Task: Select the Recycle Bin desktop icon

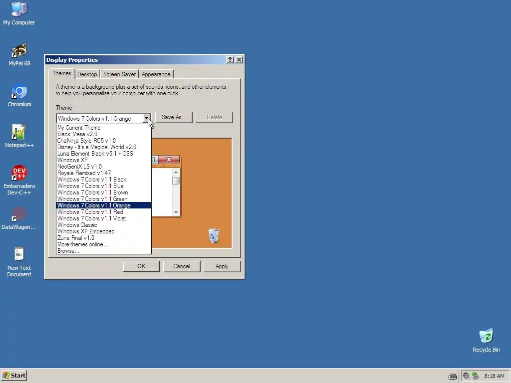Action: (x=486, y=341)
